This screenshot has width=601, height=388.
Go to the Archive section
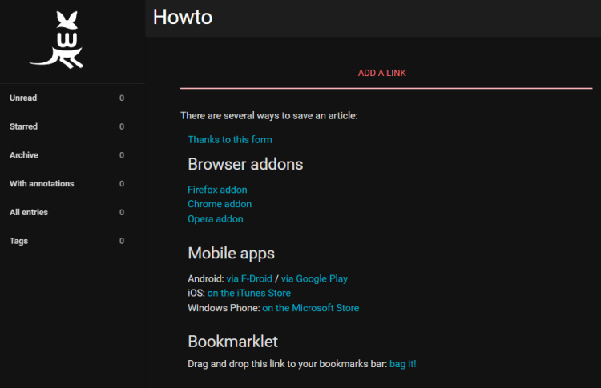pyautogui.click(x=24, y=155)
